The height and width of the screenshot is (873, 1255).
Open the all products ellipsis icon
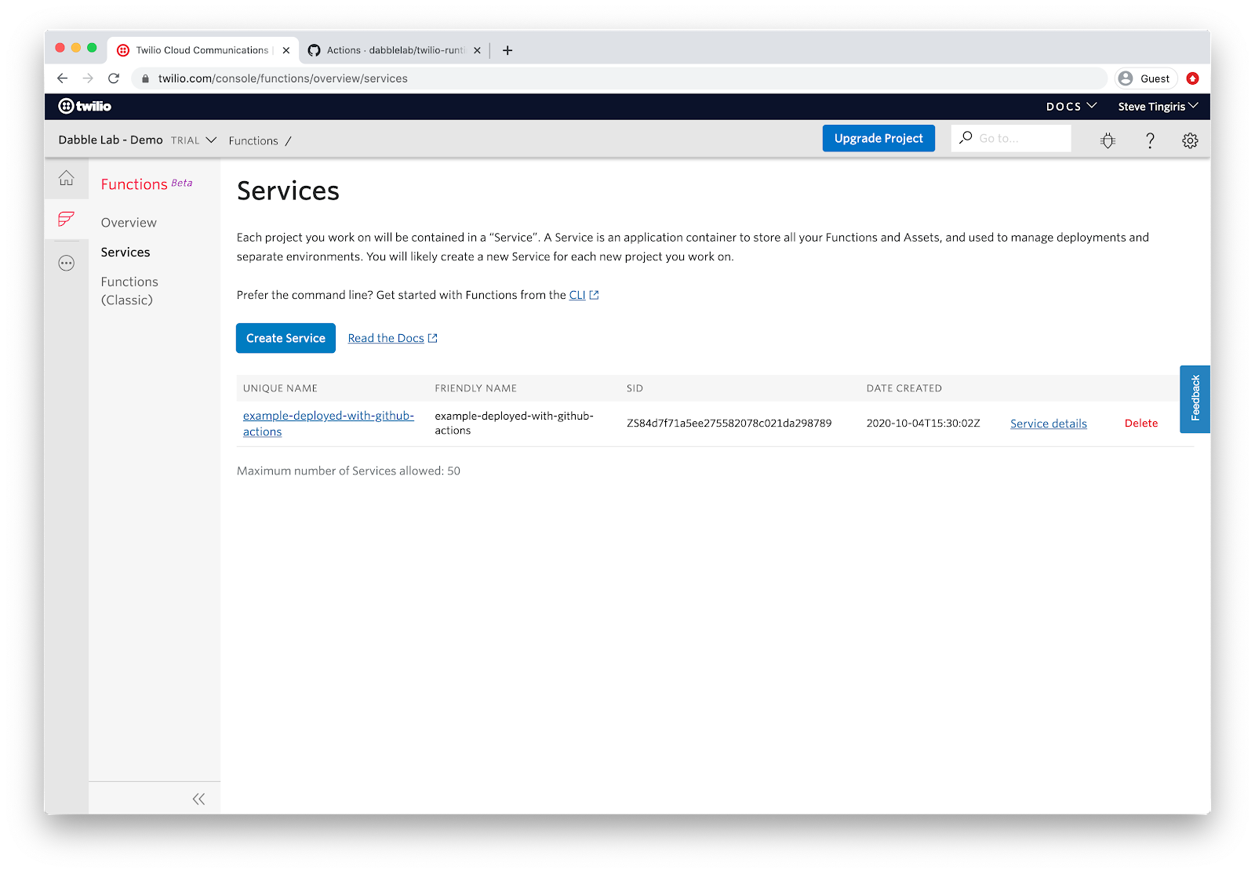point(67,264)
